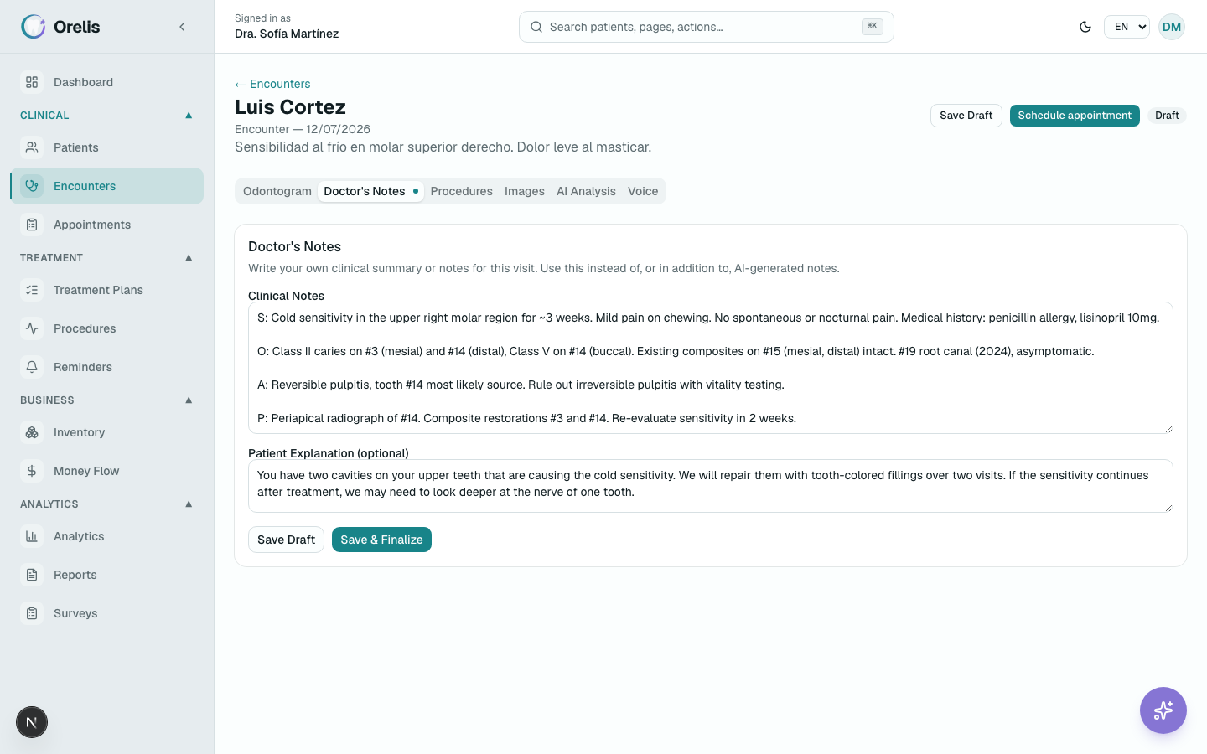Click the Save & Finalize button

(x=381, y=540)
